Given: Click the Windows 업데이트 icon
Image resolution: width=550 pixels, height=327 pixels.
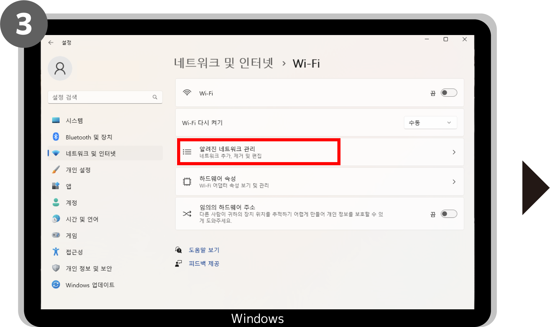Looking at the screenshot, I should [56, 285].
